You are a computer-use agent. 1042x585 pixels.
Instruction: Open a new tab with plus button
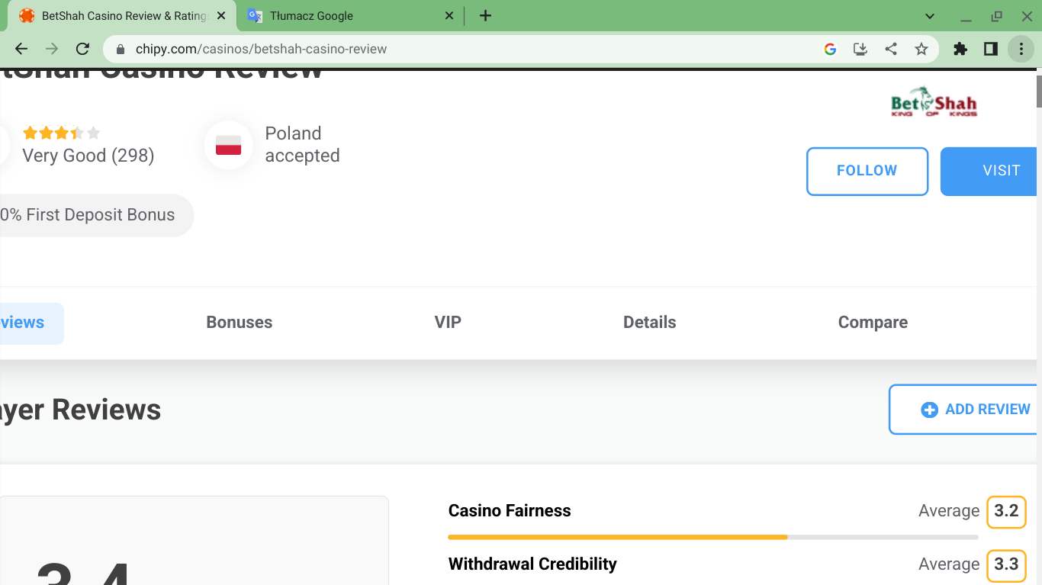485,16
